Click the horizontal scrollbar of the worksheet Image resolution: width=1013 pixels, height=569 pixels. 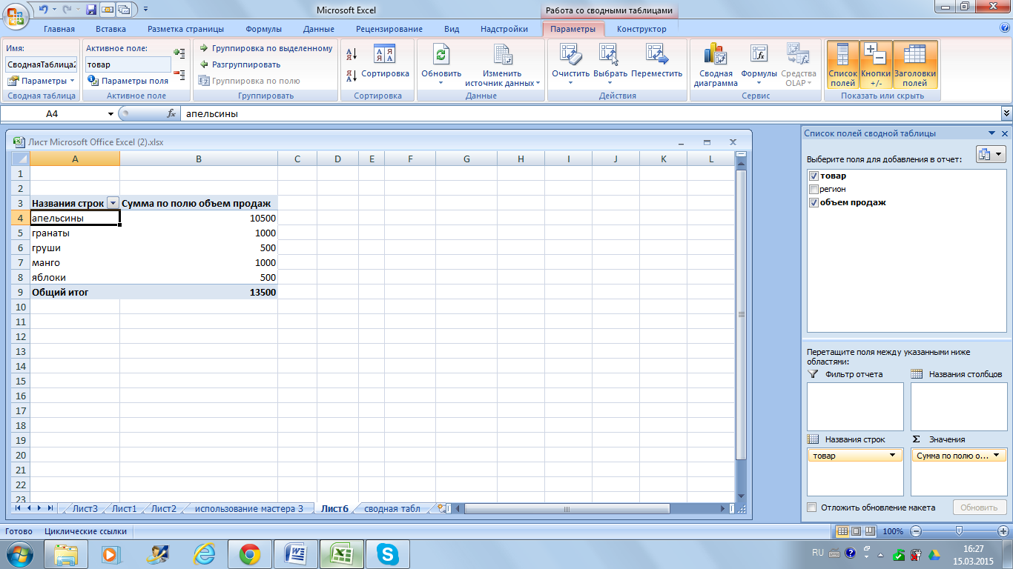tap(567, 509)
